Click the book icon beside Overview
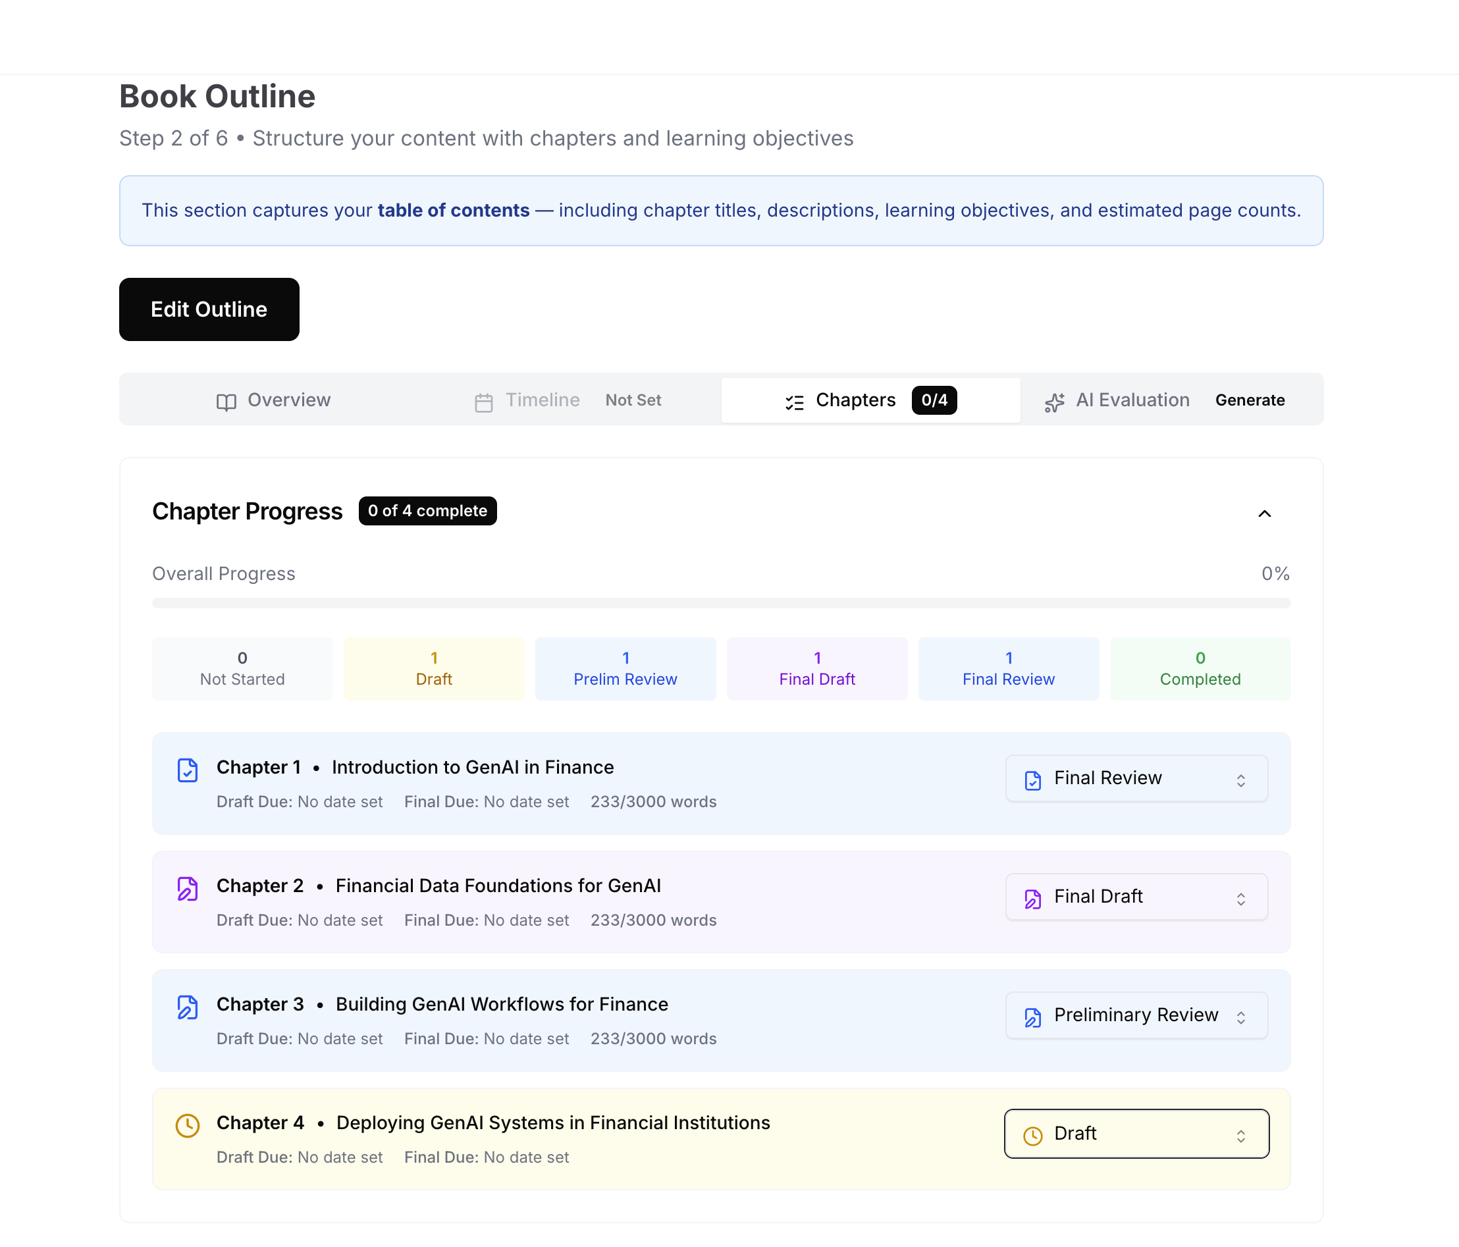 click(225, 400)
